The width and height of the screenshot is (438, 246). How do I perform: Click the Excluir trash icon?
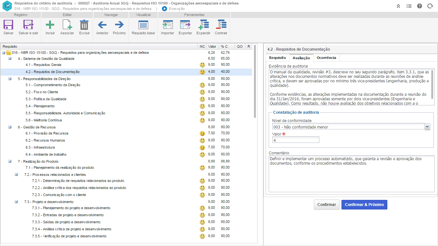pyautogui.click(x=84, y=25)
